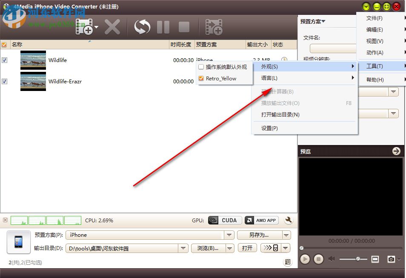The height and width of the screenshot is (278, 406).
Task: Click the convert circular arrow icon
Action: [142, 26]
